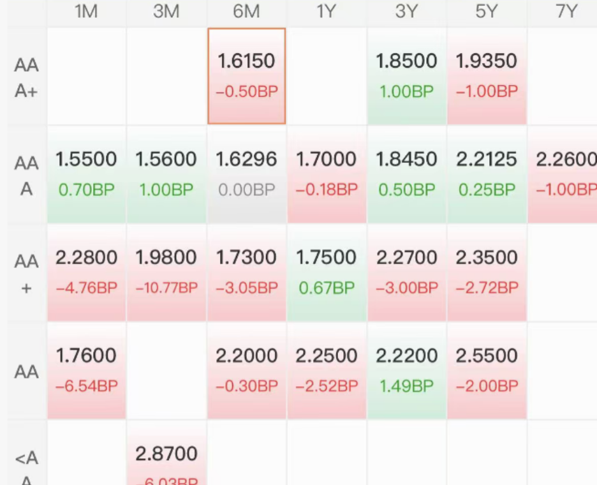Select the AAA 1M cell 1.5500
597x485 pixels.
tap(87, 174)
